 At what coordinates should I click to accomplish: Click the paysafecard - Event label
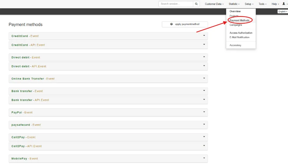tap(26, 125)
